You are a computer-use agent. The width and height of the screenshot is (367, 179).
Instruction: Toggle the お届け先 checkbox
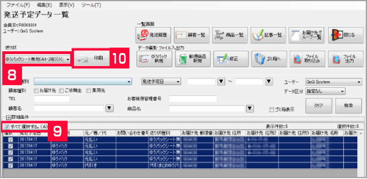pyautogui.click(x=36, y=91)
